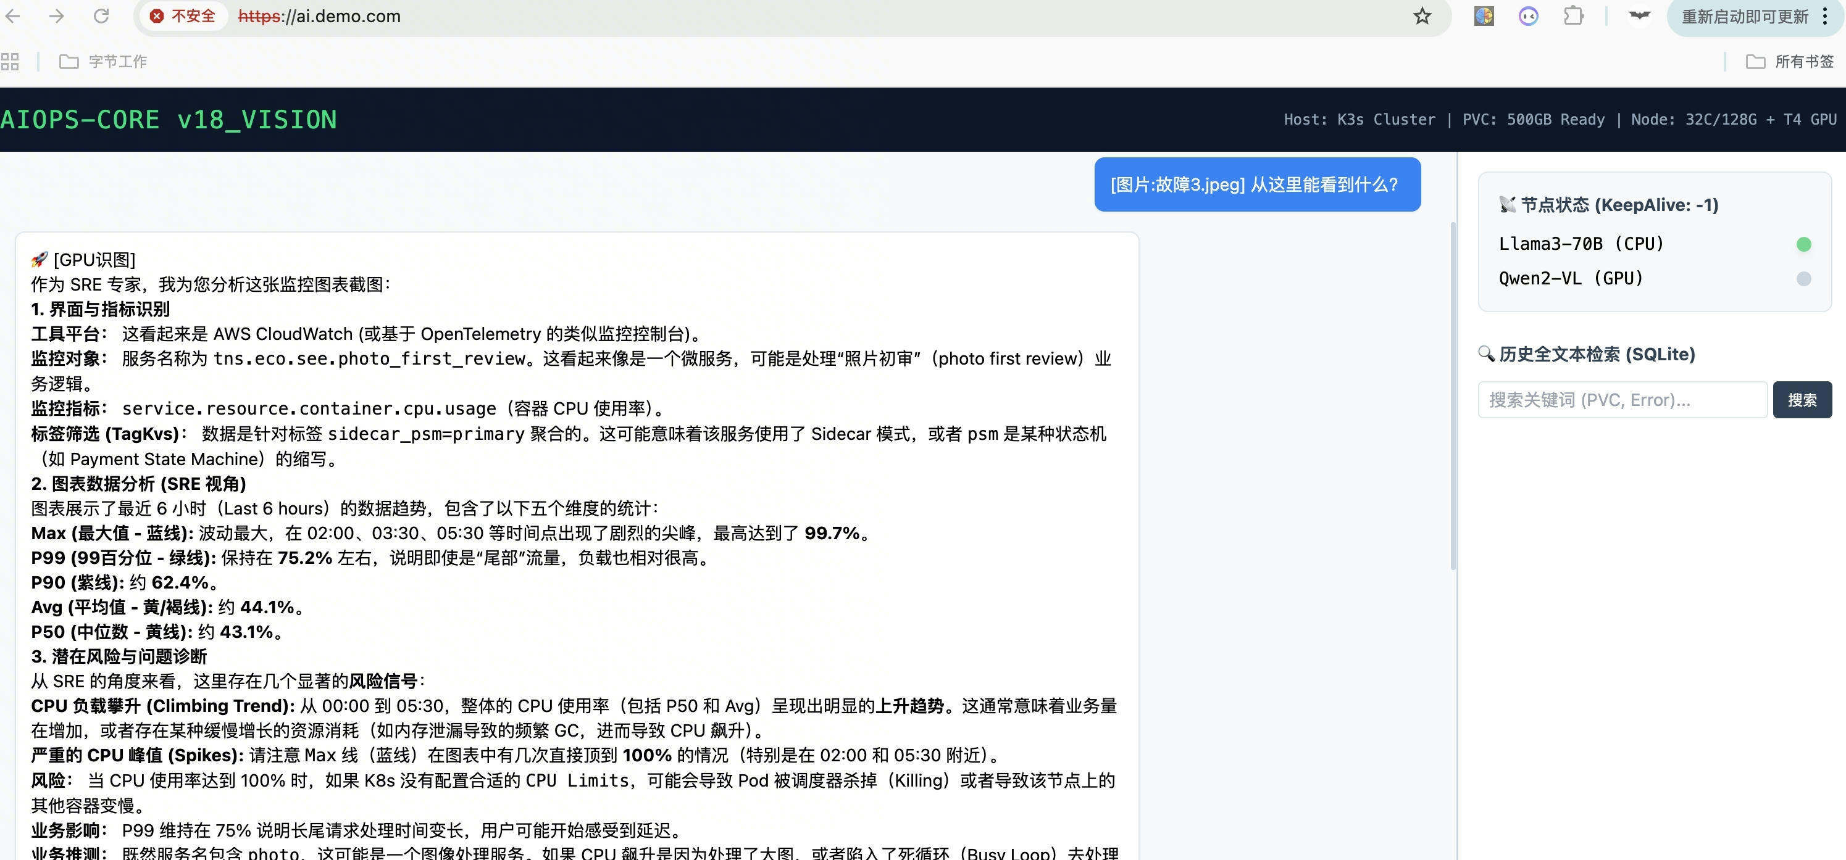
Task: Open the extensions puzzle piece menu
Action: [1573, 17]
